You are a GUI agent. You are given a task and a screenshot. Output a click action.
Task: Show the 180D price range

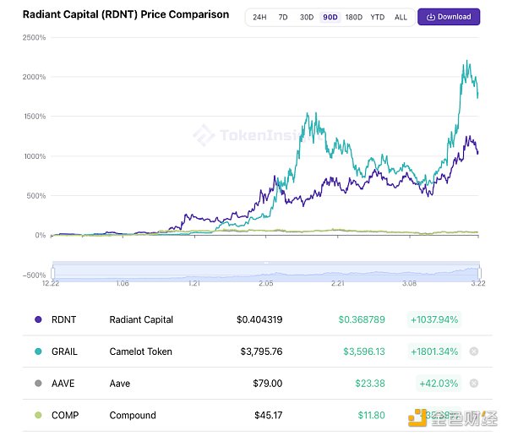pyautogui.click(x=353, y=17)
